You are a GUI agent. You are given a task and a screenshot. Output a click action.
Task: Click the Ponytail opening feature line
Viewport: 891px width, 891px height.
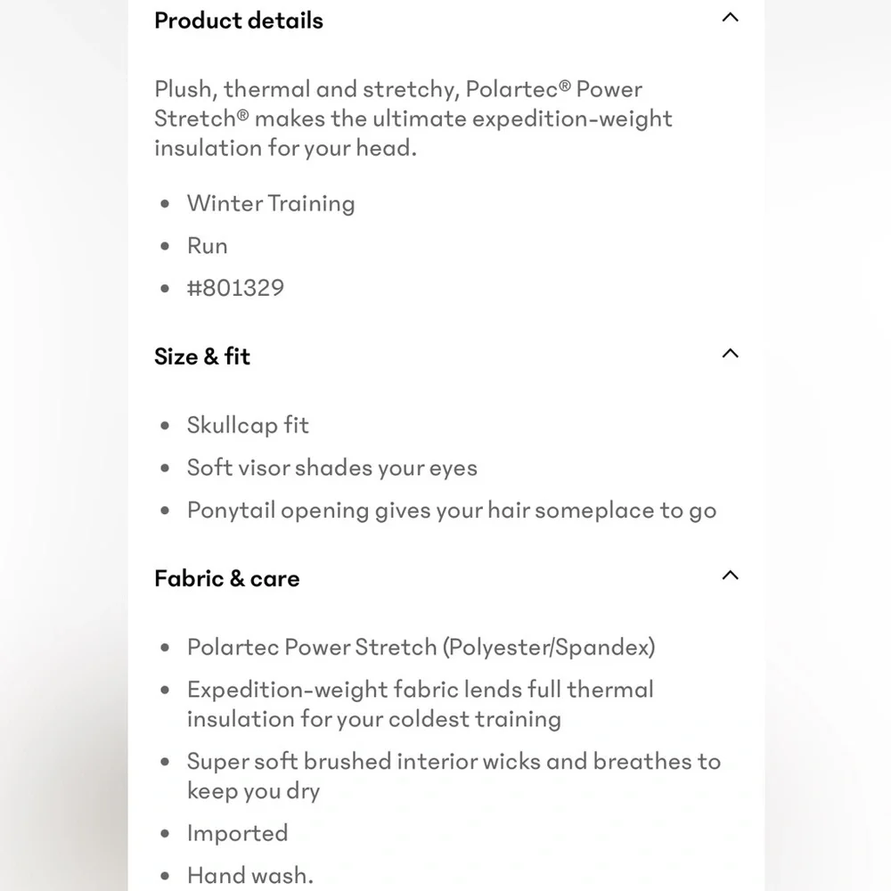(451, 511)
